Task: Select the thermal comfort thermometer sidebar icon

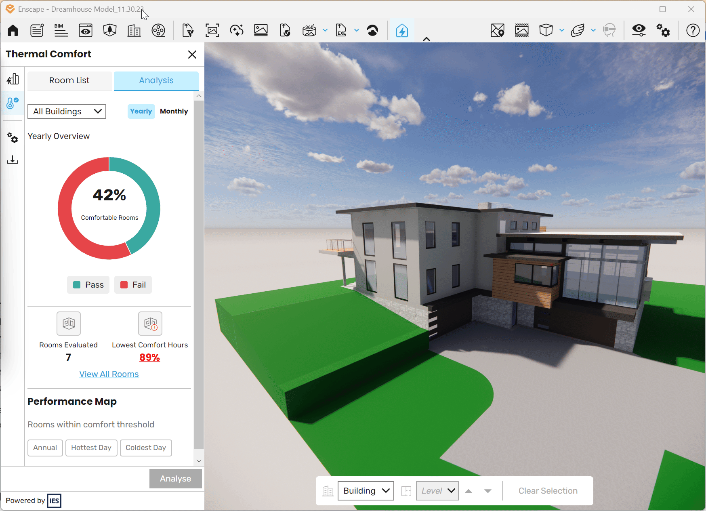Action: click(x=13, y=103)
